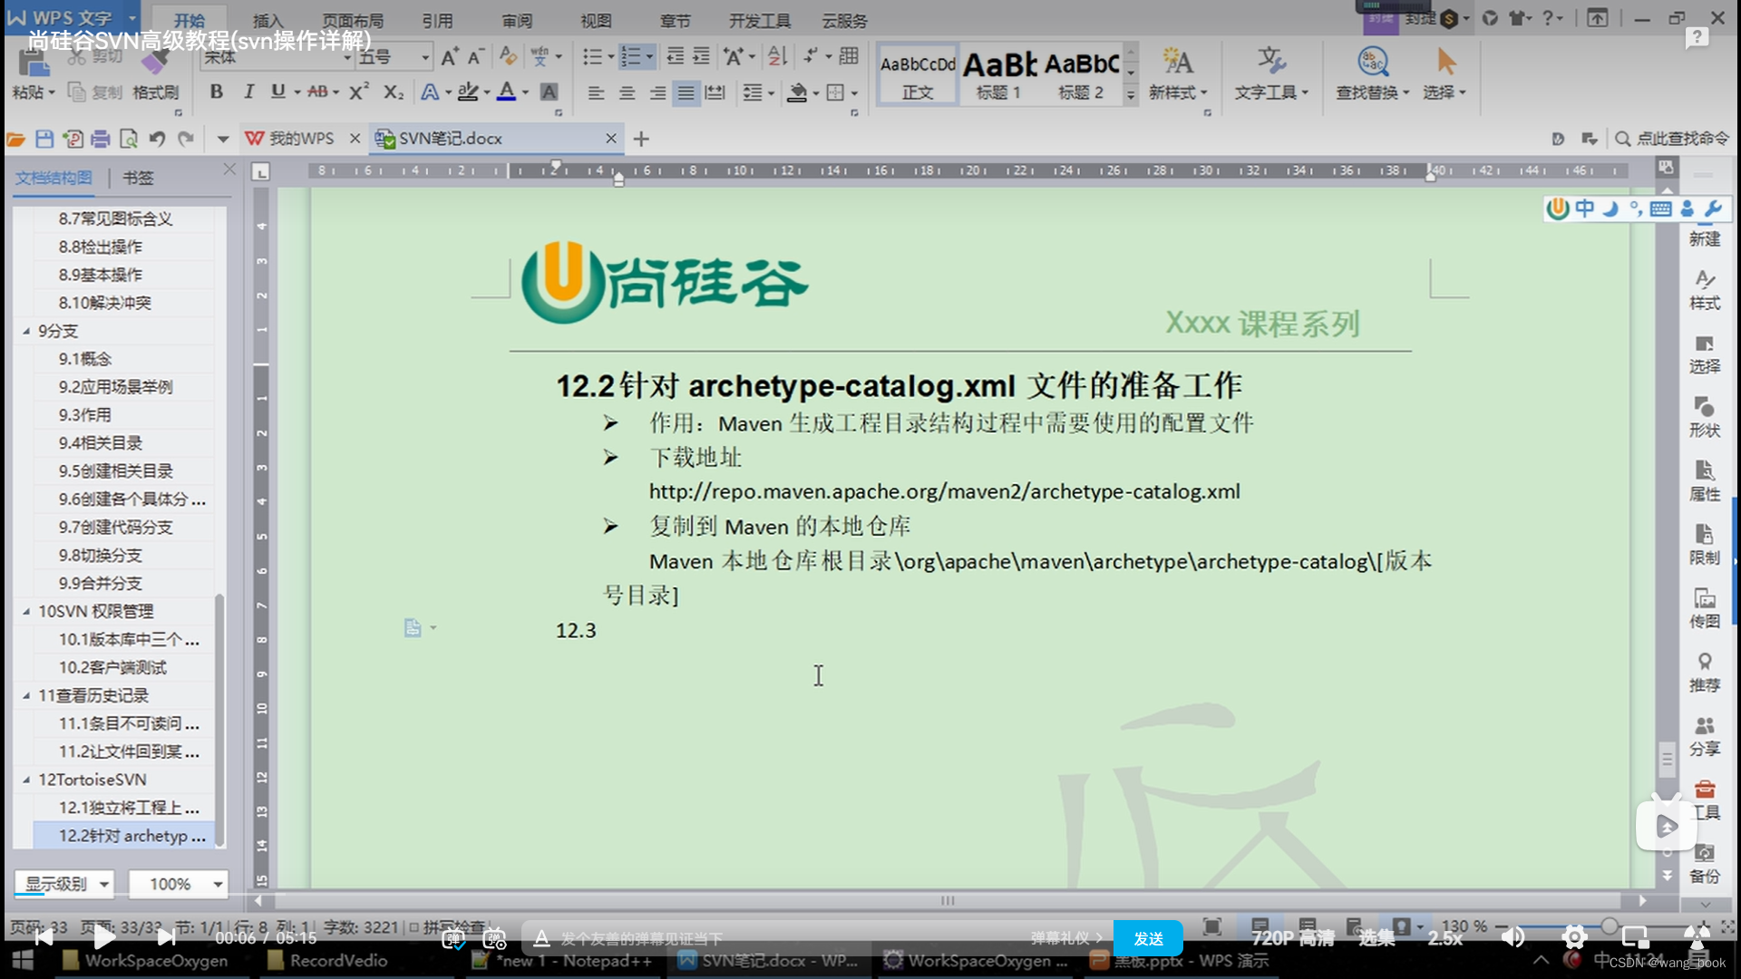Toggle bulleted list formatting

click(592, 57)
